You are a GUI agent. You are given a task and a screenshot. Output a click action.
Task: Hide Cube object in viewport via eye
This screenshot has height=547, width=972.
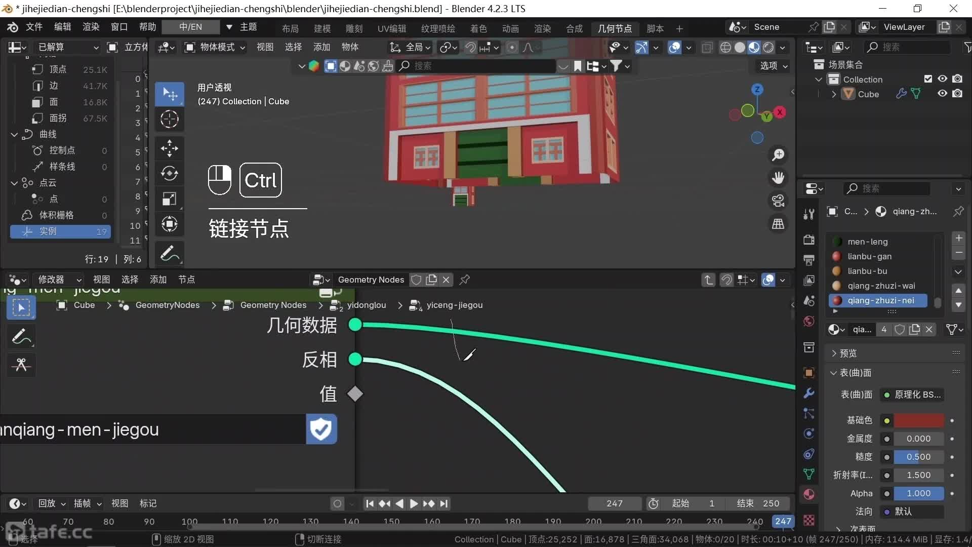[942, 94]
